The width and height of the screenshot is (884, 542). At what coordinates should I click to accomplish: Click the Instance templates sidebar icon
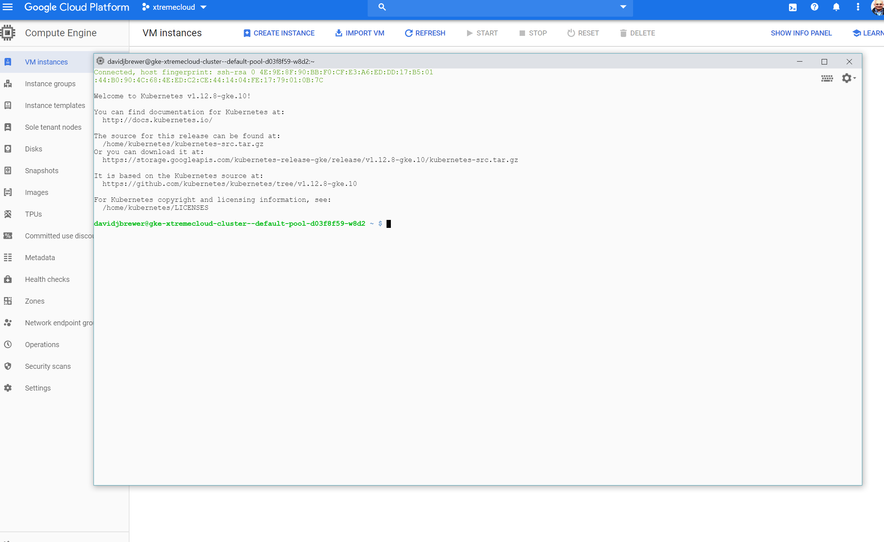(x=8, y=105)
